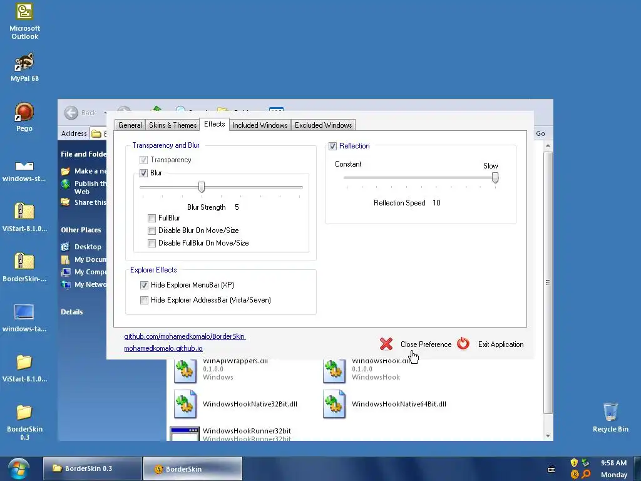Uncheck the Blur checkbox
The width and height of the screenshot is (641, 481).
click(x=143, y=173)
